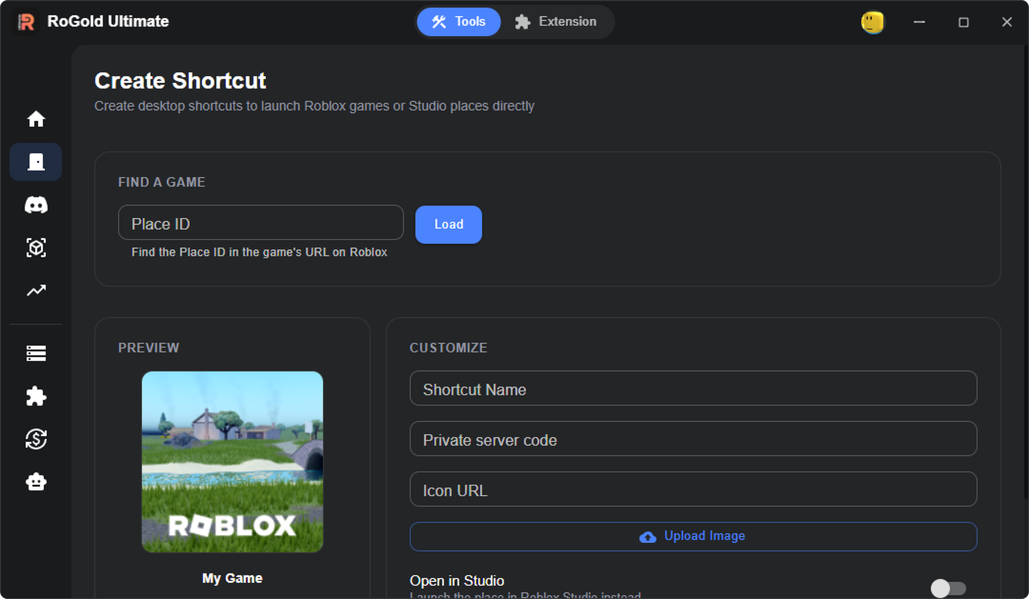This screenshot has width=1029, height=599.
Task: Toggle the Open in Studio switch
Action: [948, 589]
